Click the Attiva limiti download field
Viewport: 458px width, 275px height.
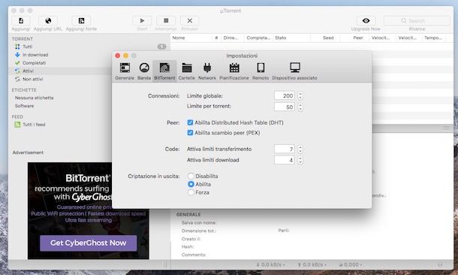pos(285,160)
